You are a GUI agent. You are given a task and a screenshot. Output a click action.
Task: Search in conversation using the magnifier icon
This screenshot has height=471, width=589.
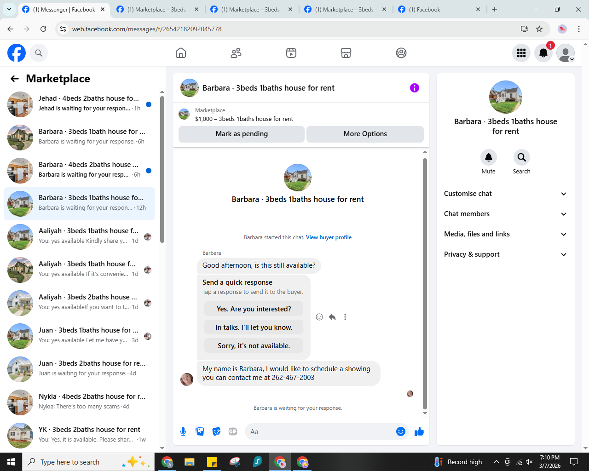click(522, 157)
